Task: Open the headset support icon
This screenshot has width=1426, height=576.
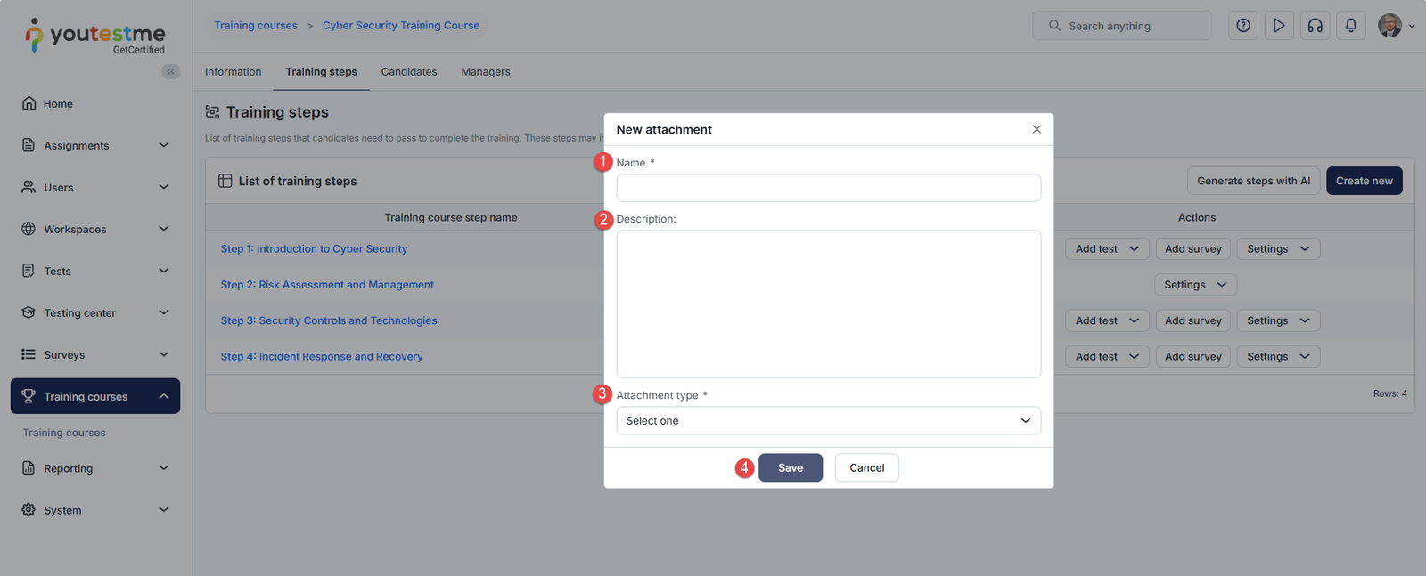Action: tap(1315, 26)
